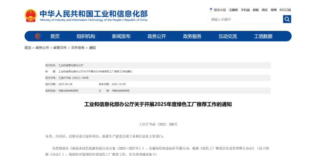Viewport: 317px width, 156px height.
Task: Click the 微信 link
Action: tap(265, 10)
